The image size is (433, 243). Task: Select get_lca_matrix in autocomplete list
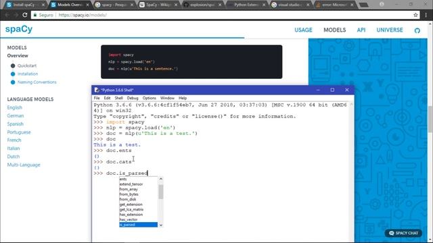(x=138, y=209)
